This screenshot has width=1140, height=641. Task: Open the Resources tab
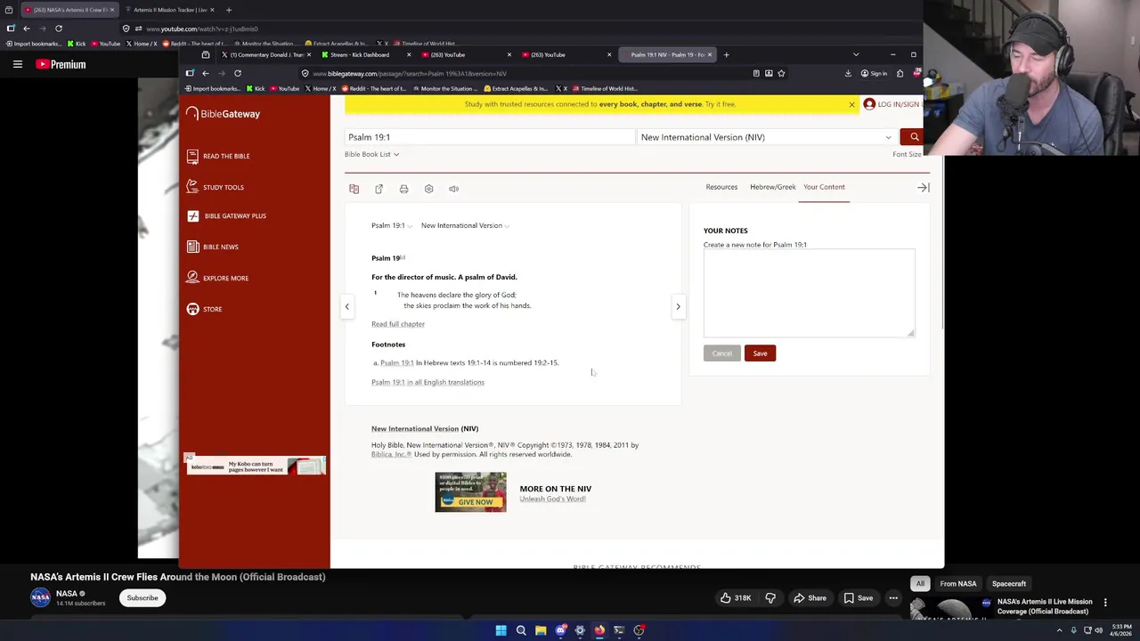tap(721, 187)
